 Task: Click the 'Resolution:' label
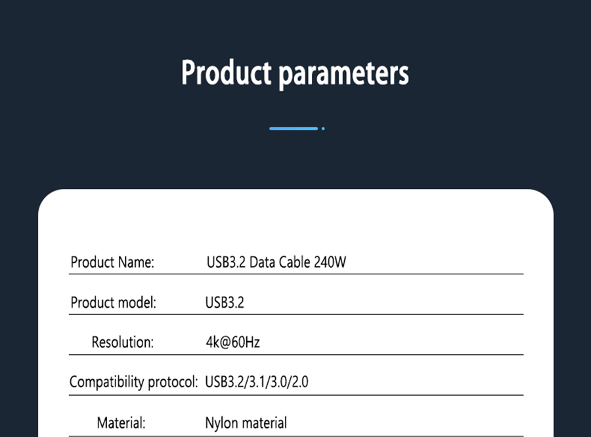(x=122, y=342)
